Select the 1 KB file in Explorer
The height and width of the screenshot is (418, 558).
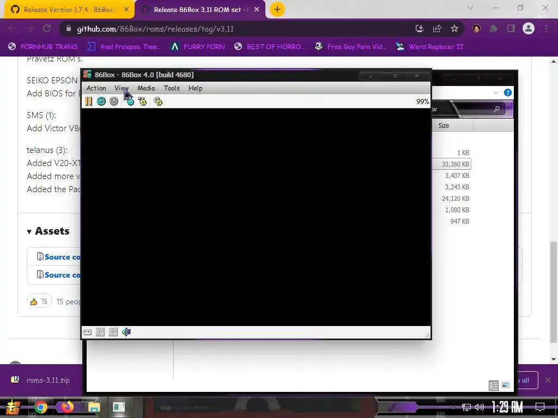tap(463, 153)
